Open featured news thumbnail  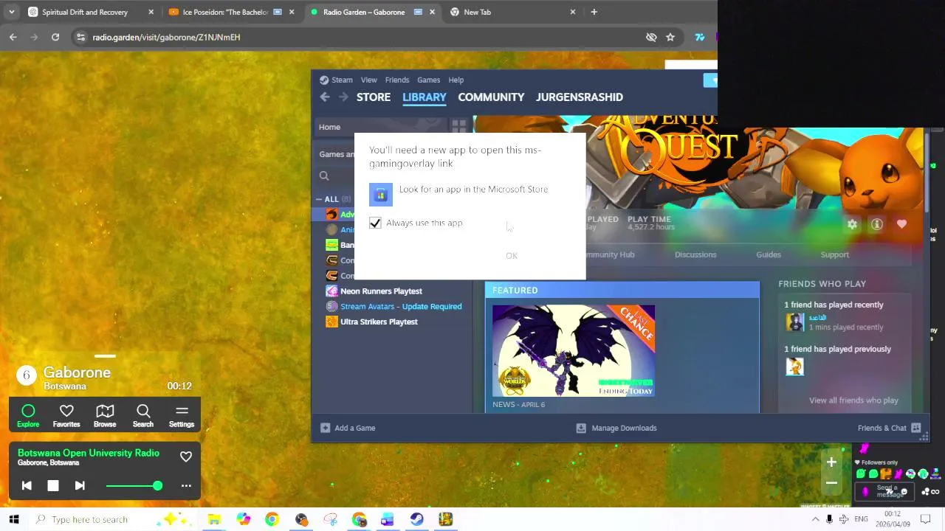[574, 350]
